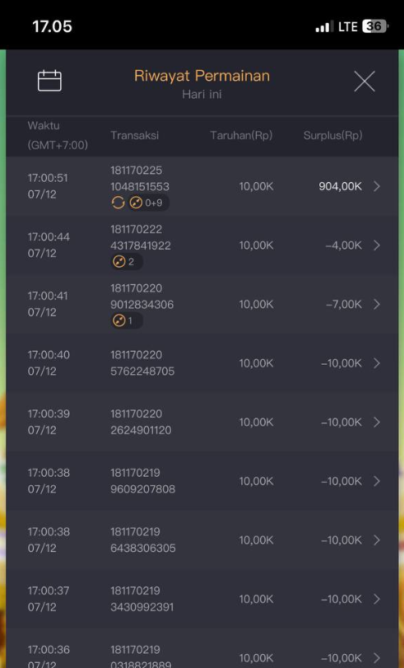Expand the 904,00K surplus row chevron
404x668 pixels.
tap(377, 186)
